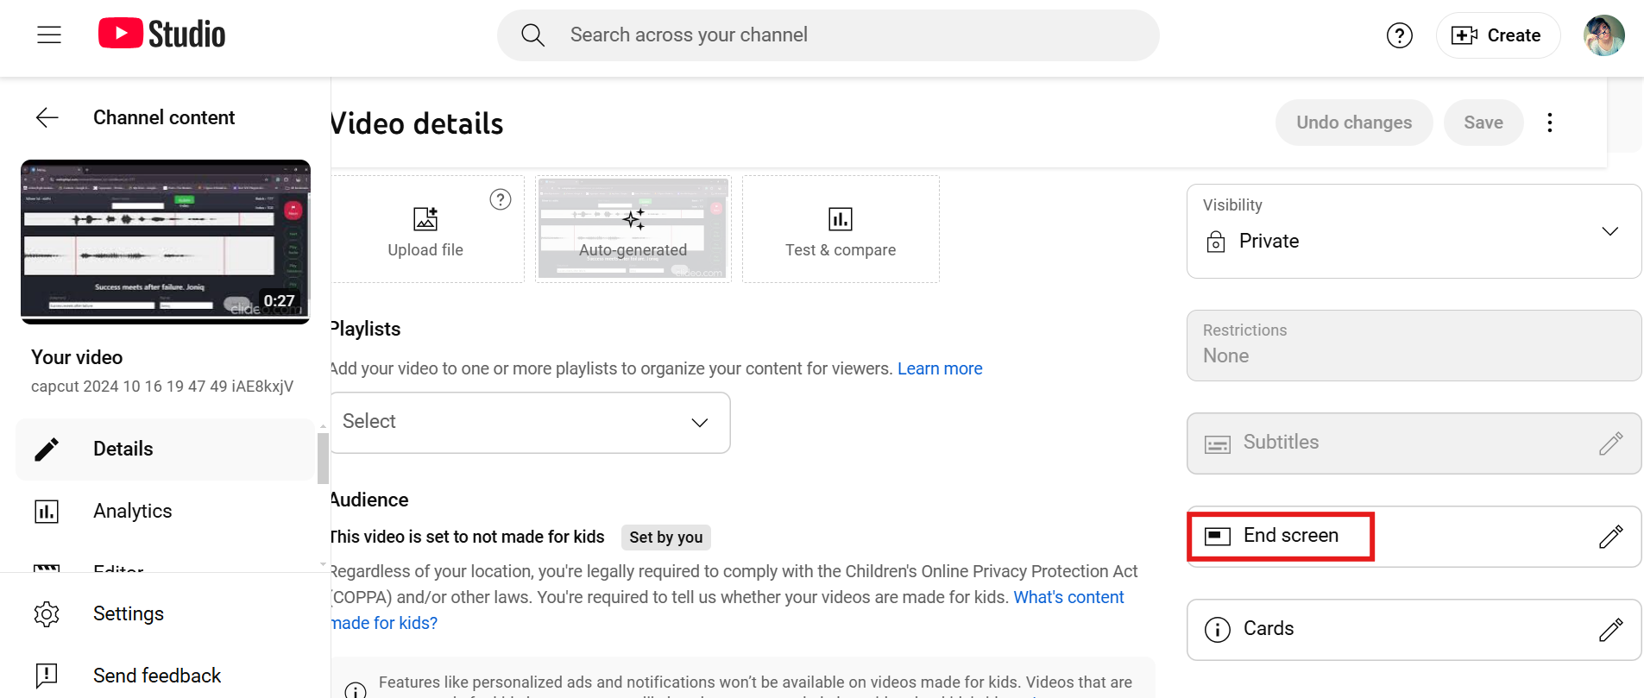The width and height of the screenshot is (1644, 698).
Task: Open Settings in the sidebar
Action: click(128, 613)
